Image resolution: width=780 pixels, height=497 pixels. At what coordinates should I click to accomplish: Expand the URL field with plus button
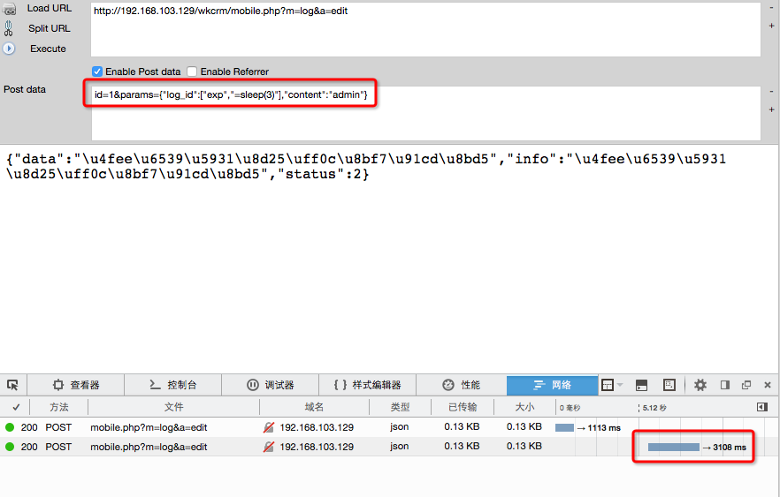pos(771,26)
